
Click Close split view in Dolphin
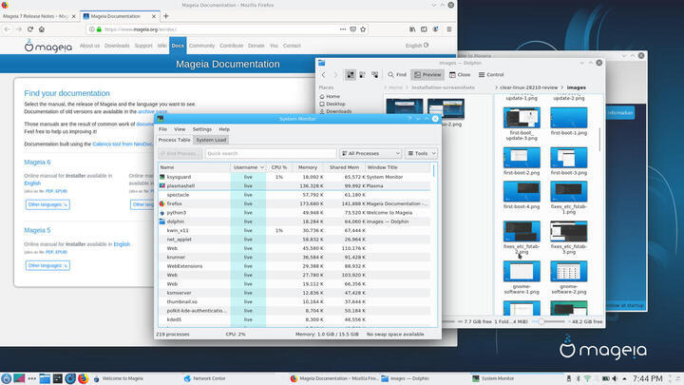click(x=460, y=75)
